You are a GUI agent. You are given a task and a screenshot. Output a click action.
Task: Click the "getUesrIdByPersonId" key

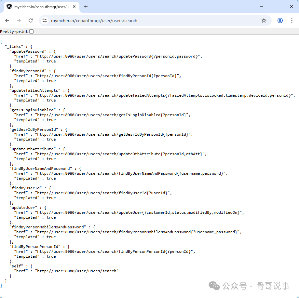click(34, 129)
